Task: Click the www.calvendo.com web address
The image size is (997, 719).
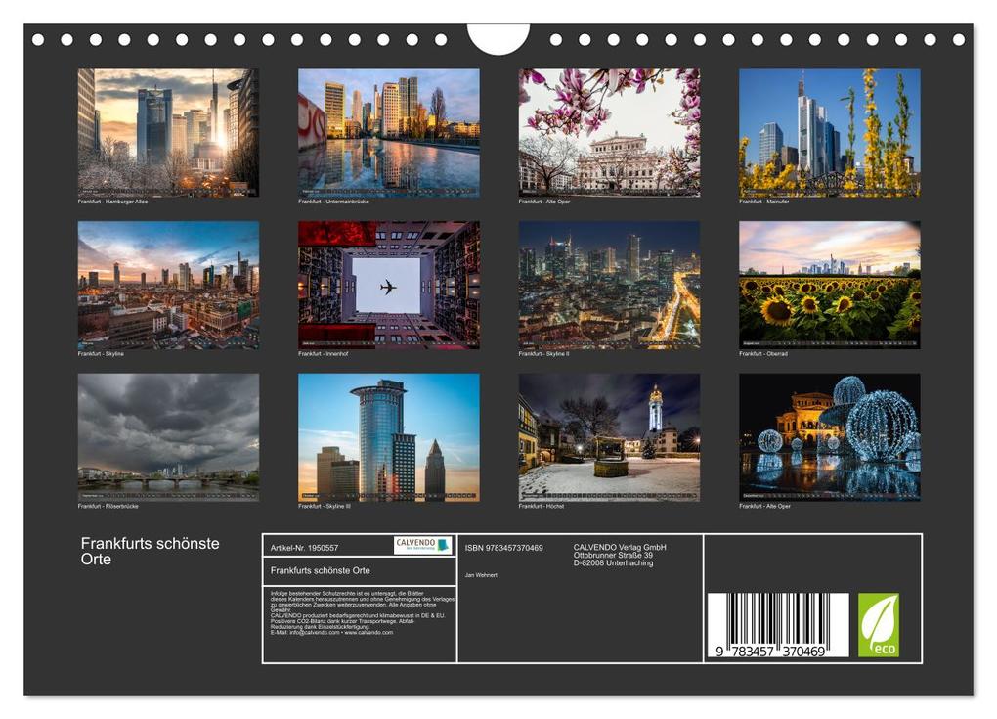Action: point(368,633)
